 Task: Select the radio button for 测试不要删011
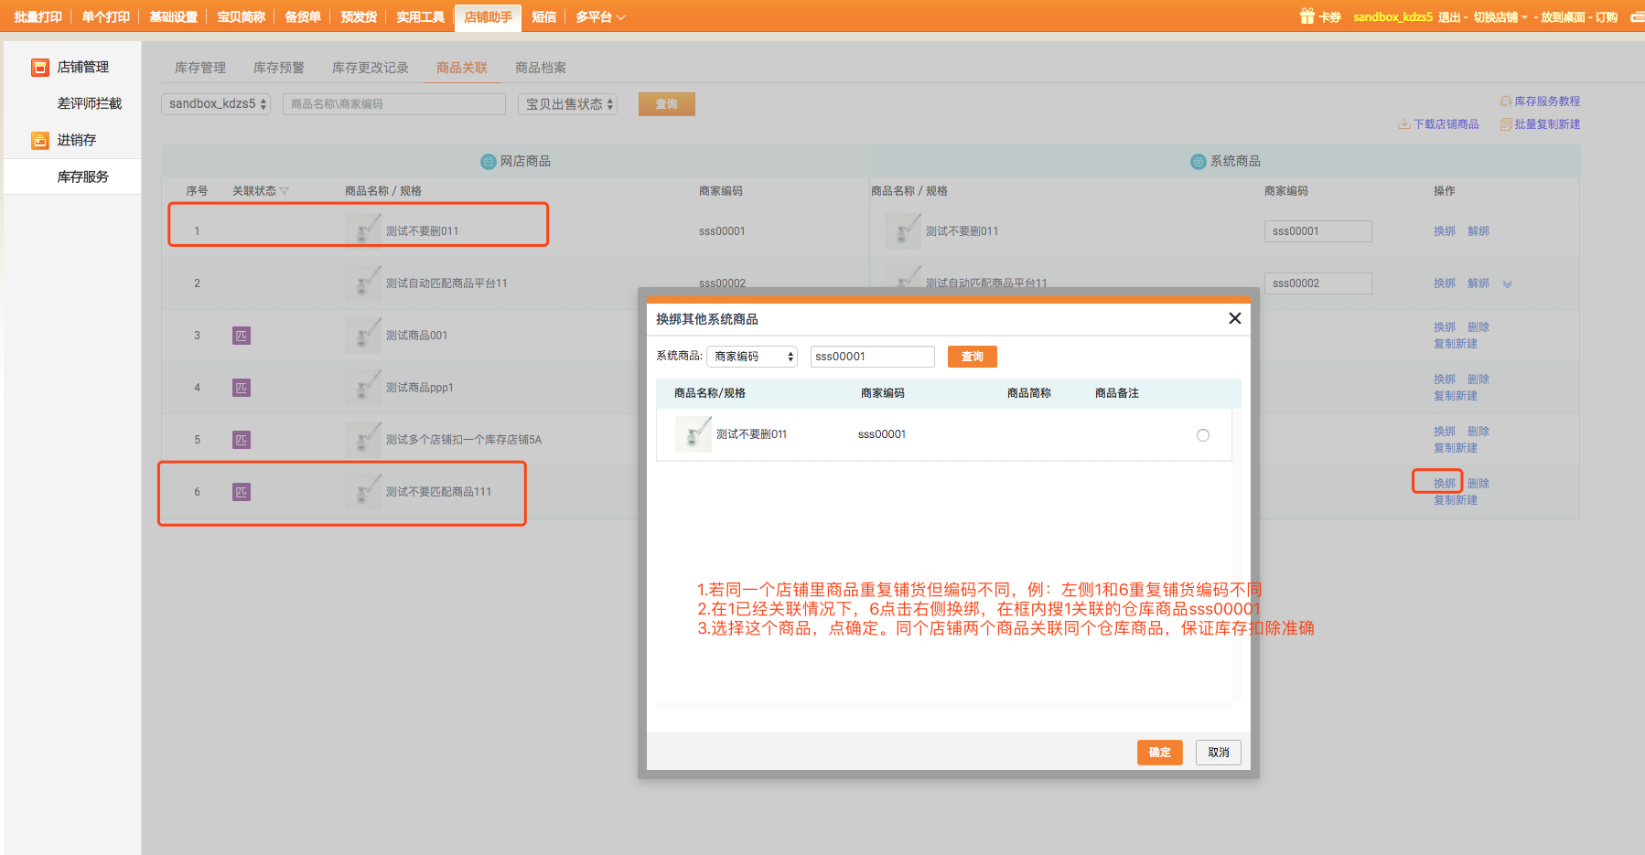[x=1203, y=435]
